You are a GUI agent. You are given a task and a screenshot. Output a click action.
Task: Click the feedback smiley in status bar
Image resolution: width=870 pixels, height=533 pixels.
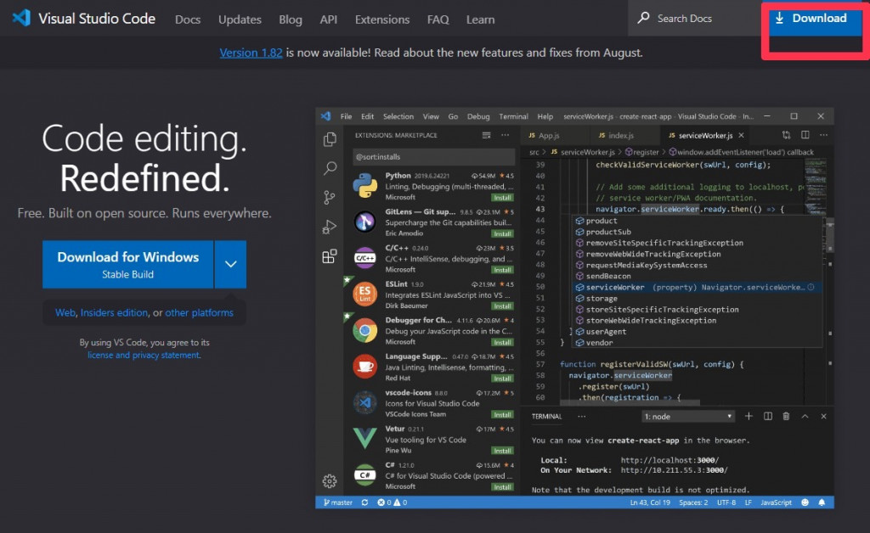click(805, 502)
